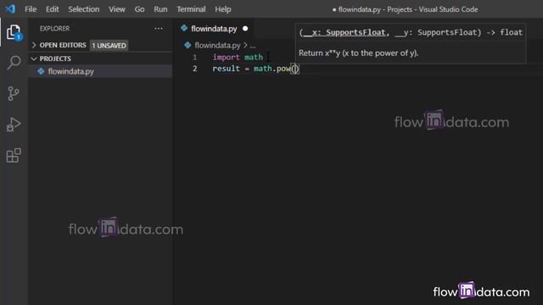The height and width of the screenshot is (305, 543).
Task: Click line number 1 in the gutter
Action: (194, 57)
